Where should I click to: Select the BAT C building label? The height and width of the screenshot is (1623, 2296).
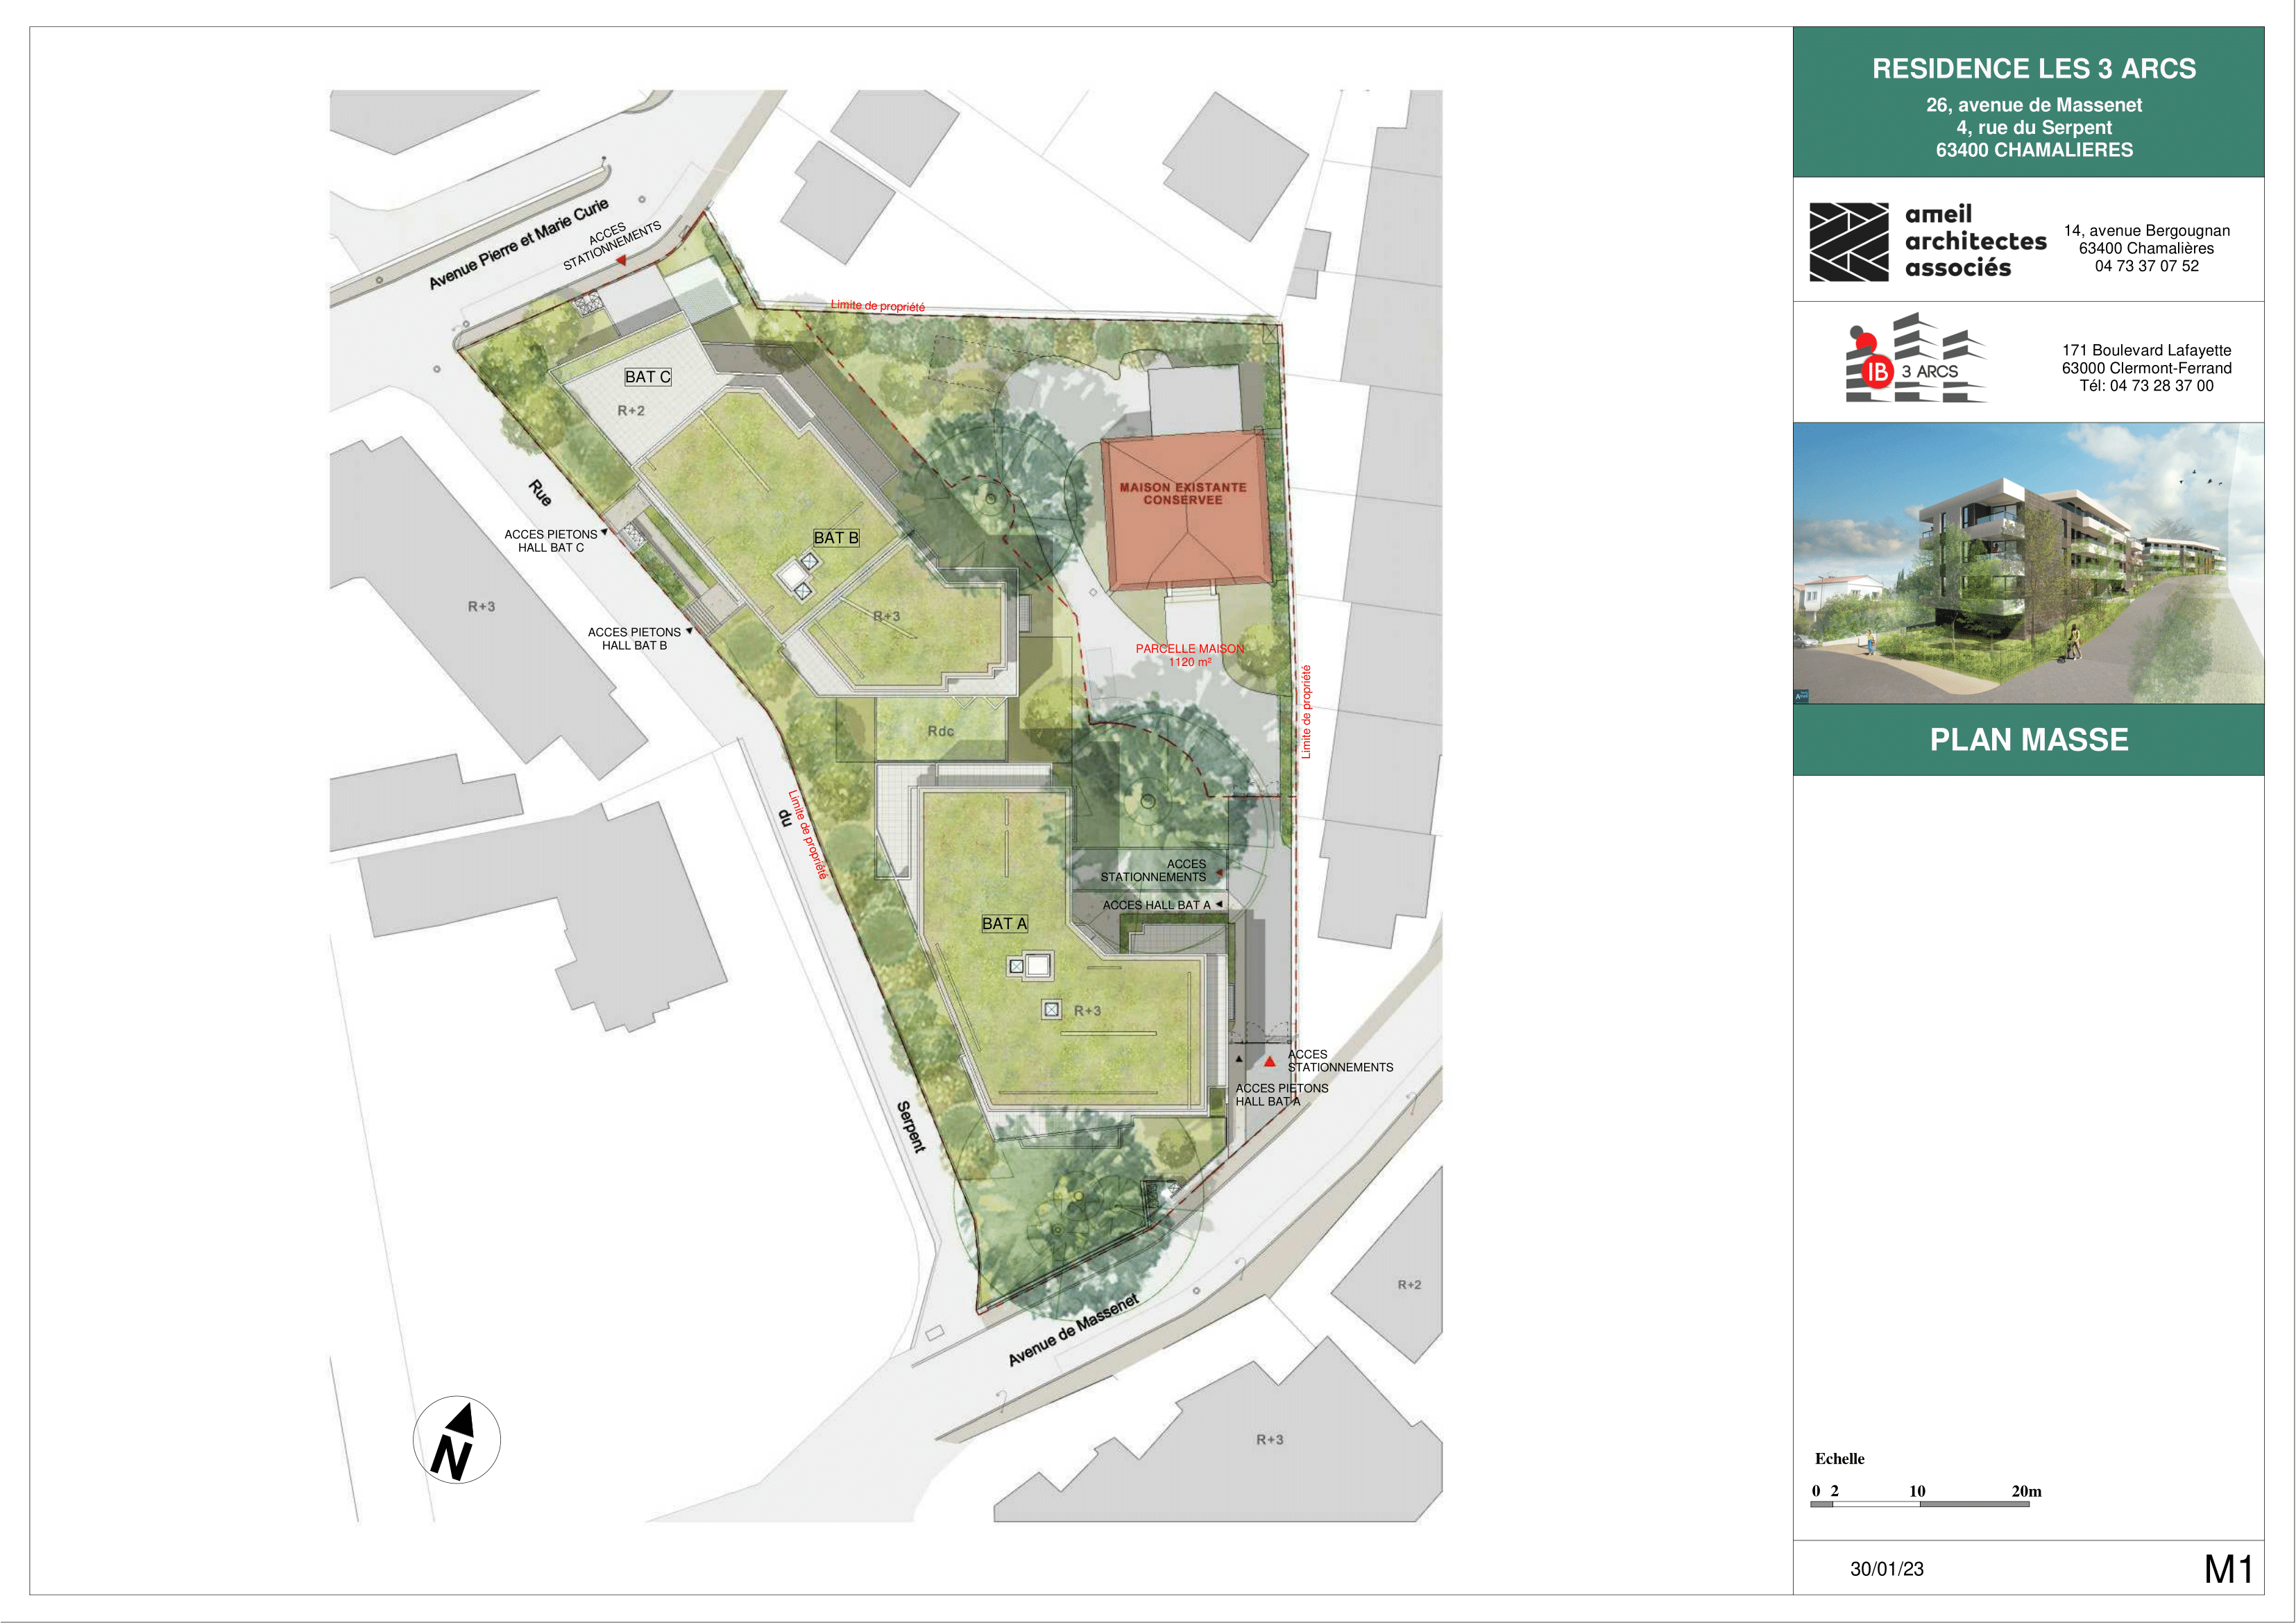click(x=647, y=377)
